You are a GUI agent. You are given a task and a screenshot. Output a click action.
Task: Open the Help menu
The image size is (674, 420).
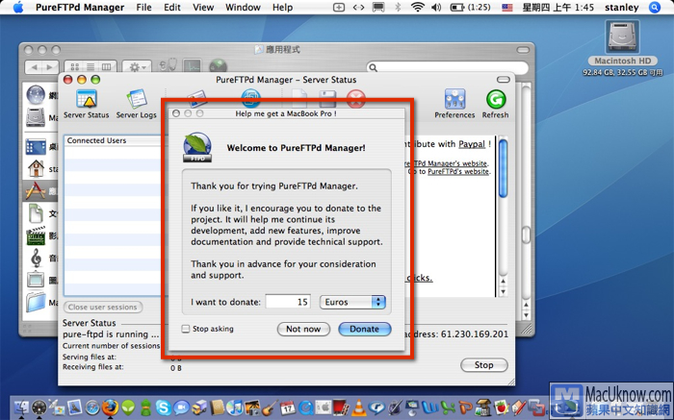click(x=282, y=8)
